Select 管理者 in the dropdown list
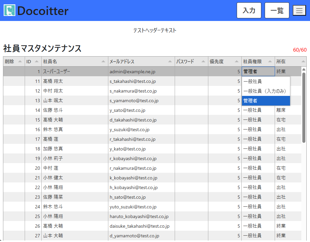Image resolution: width=310 pixels, height=242 pixels. tap(266, 101)
